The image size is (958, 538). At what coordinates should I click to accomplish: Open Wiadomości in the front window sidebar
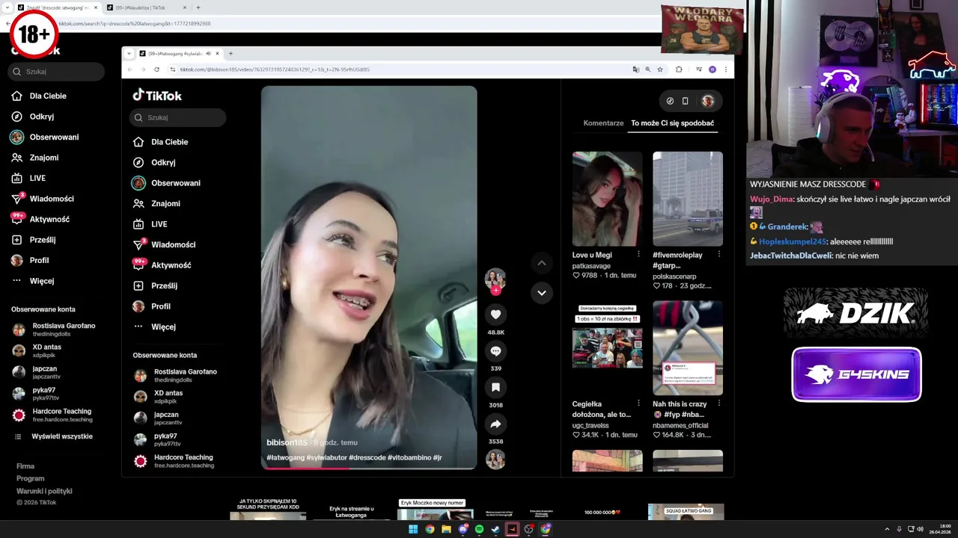click(x=173, y=244)
